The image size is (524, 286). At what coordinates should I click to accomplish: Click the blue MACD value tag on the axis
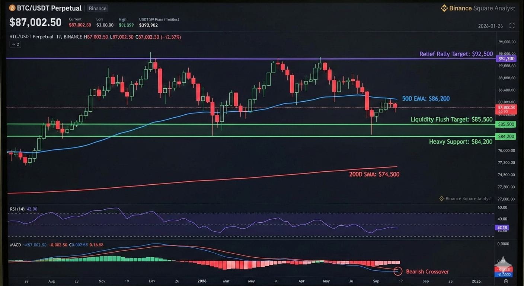pos(504,274)
